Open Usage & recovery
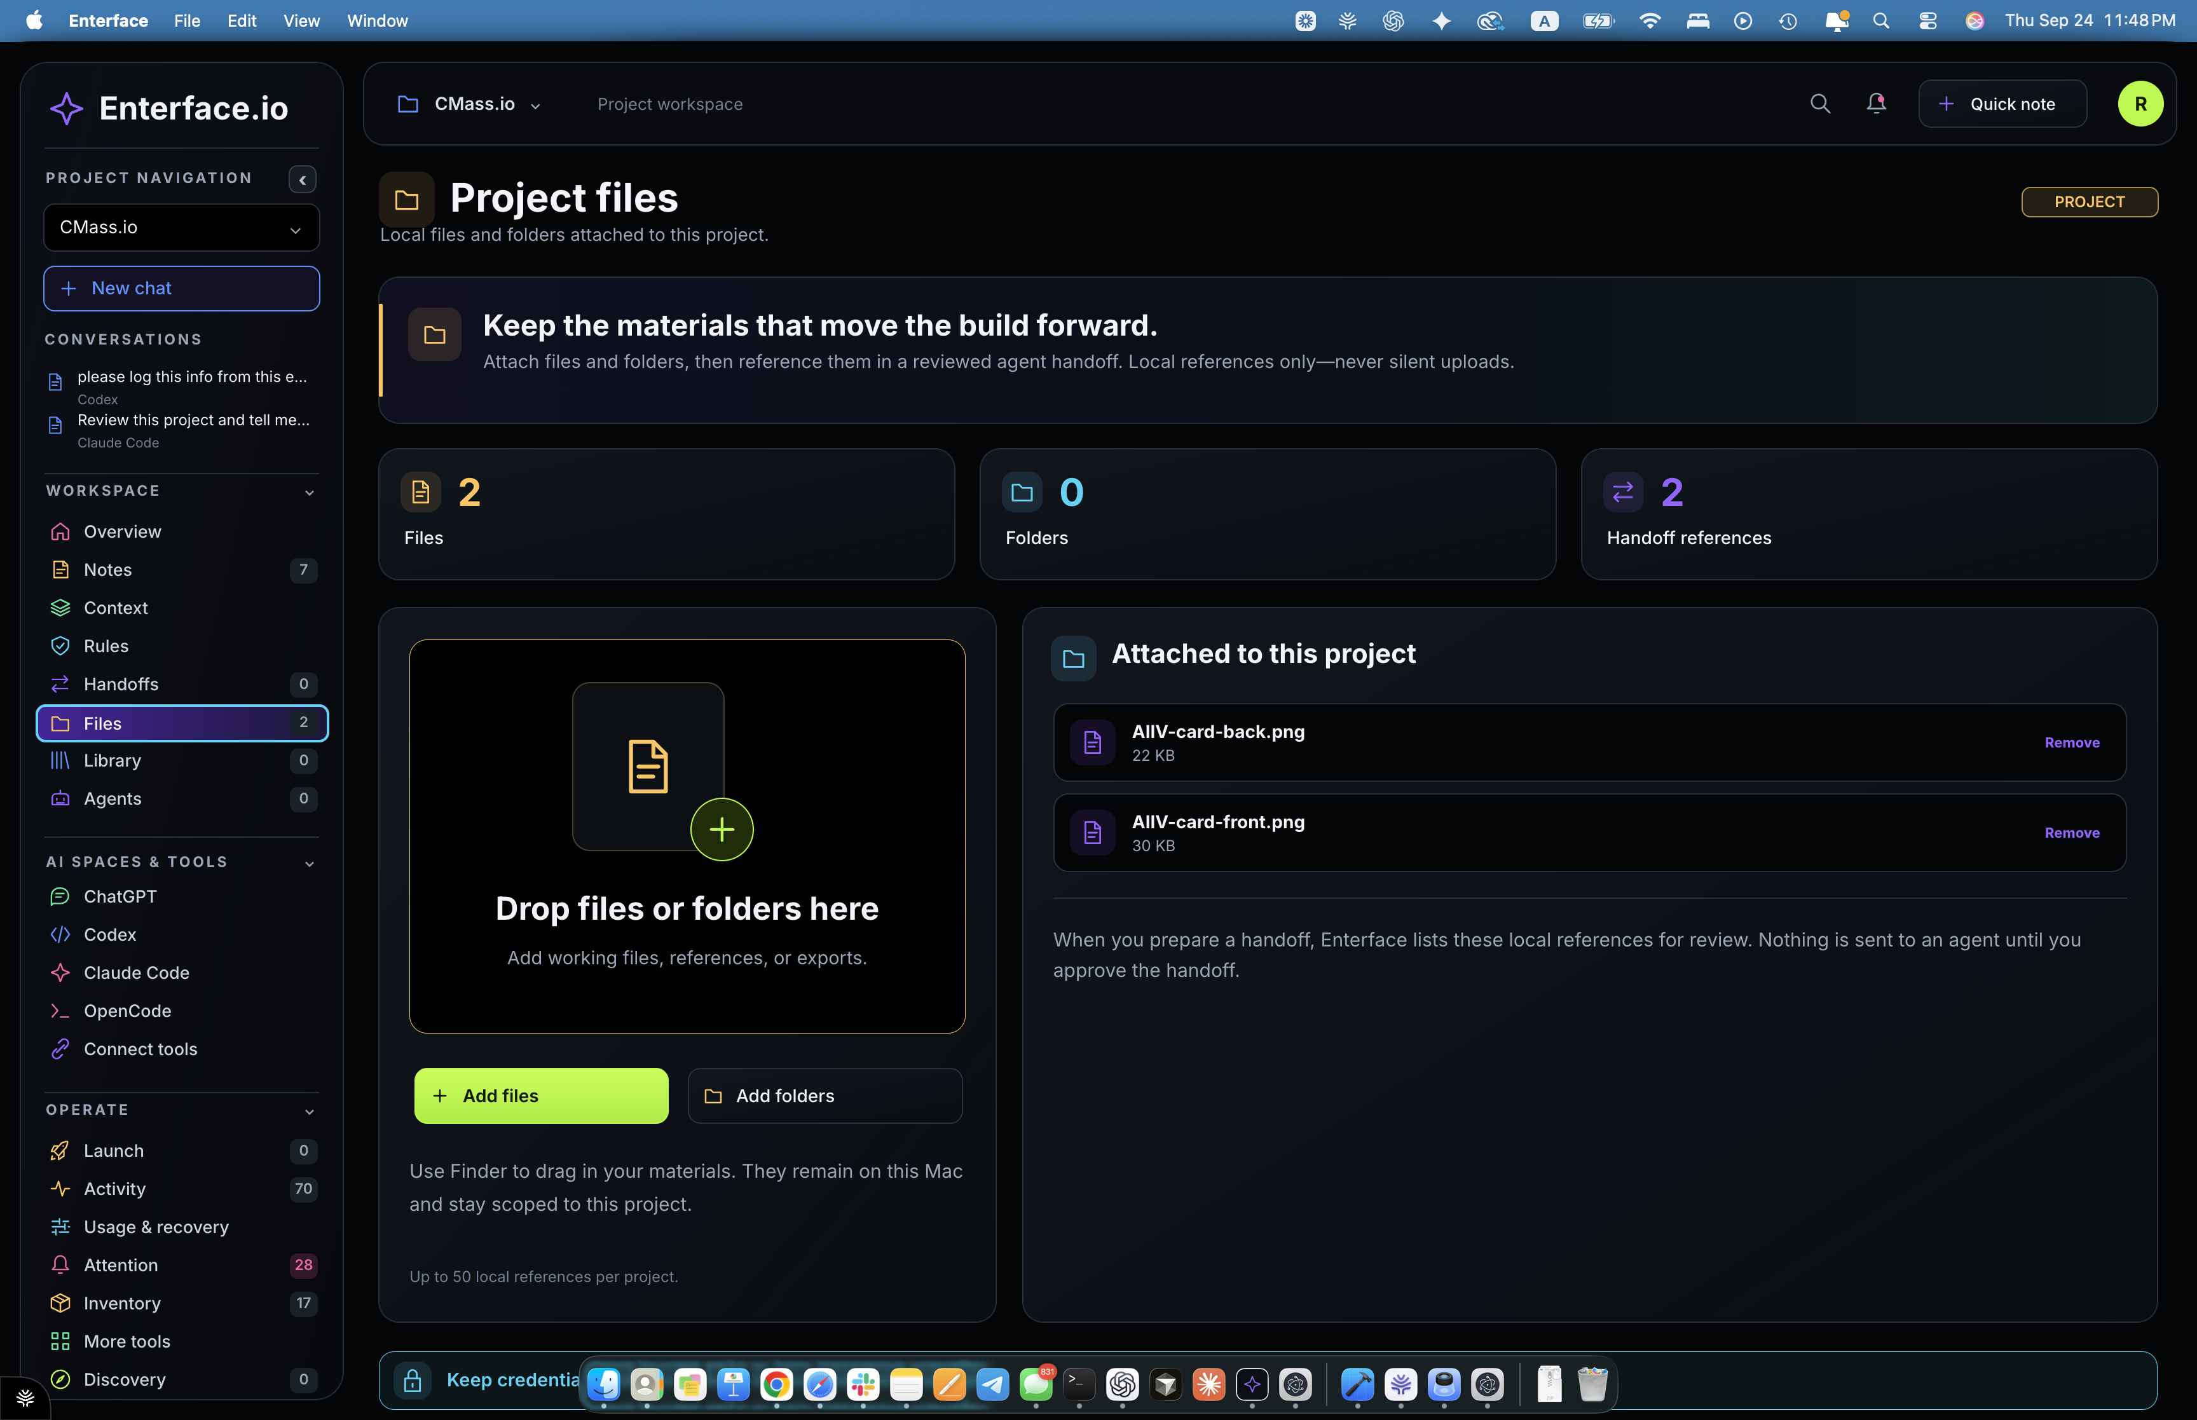 182,1227
